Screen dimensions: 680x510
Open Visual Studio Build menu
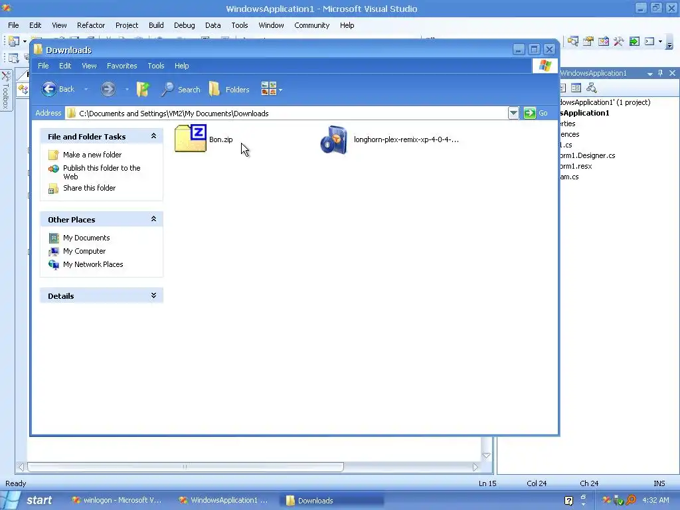156,25
